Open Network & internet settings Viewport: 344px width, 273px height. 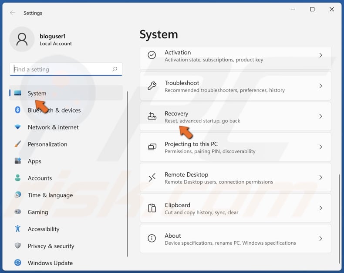(x=66, y=127)
